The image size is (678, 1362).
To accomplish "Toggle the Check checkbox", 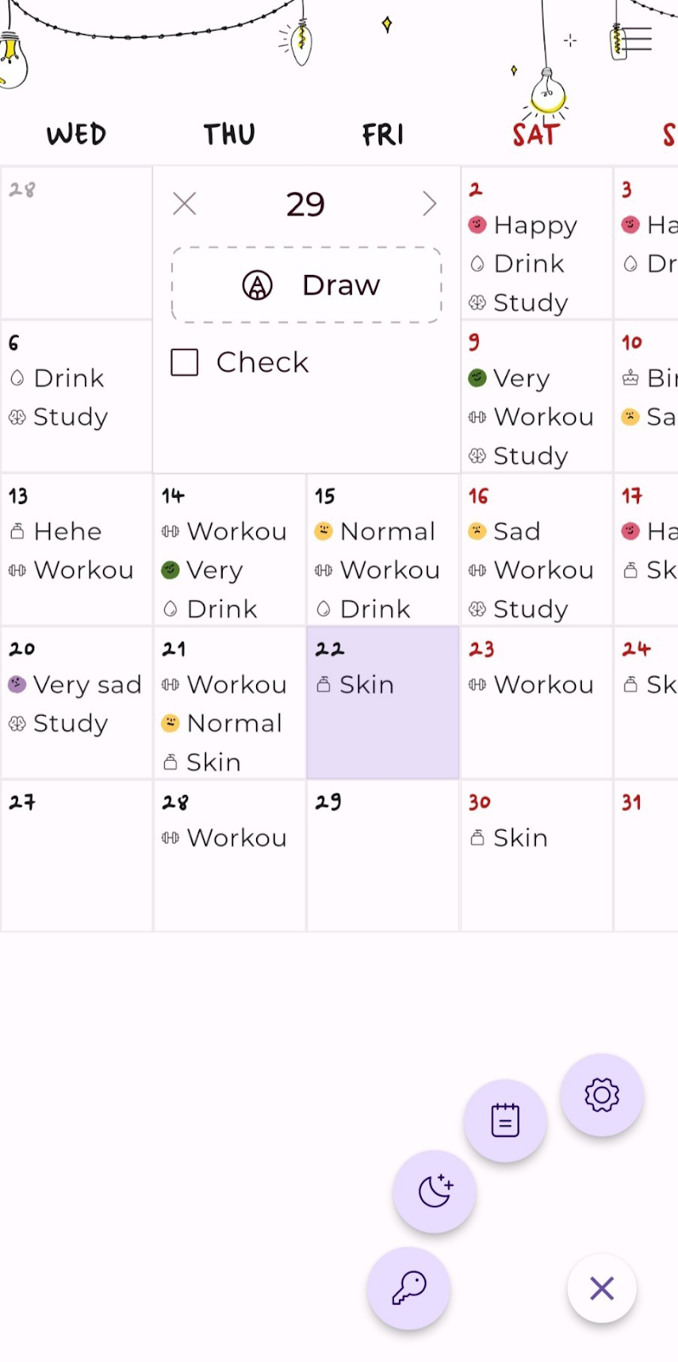I will click(185, 363).
